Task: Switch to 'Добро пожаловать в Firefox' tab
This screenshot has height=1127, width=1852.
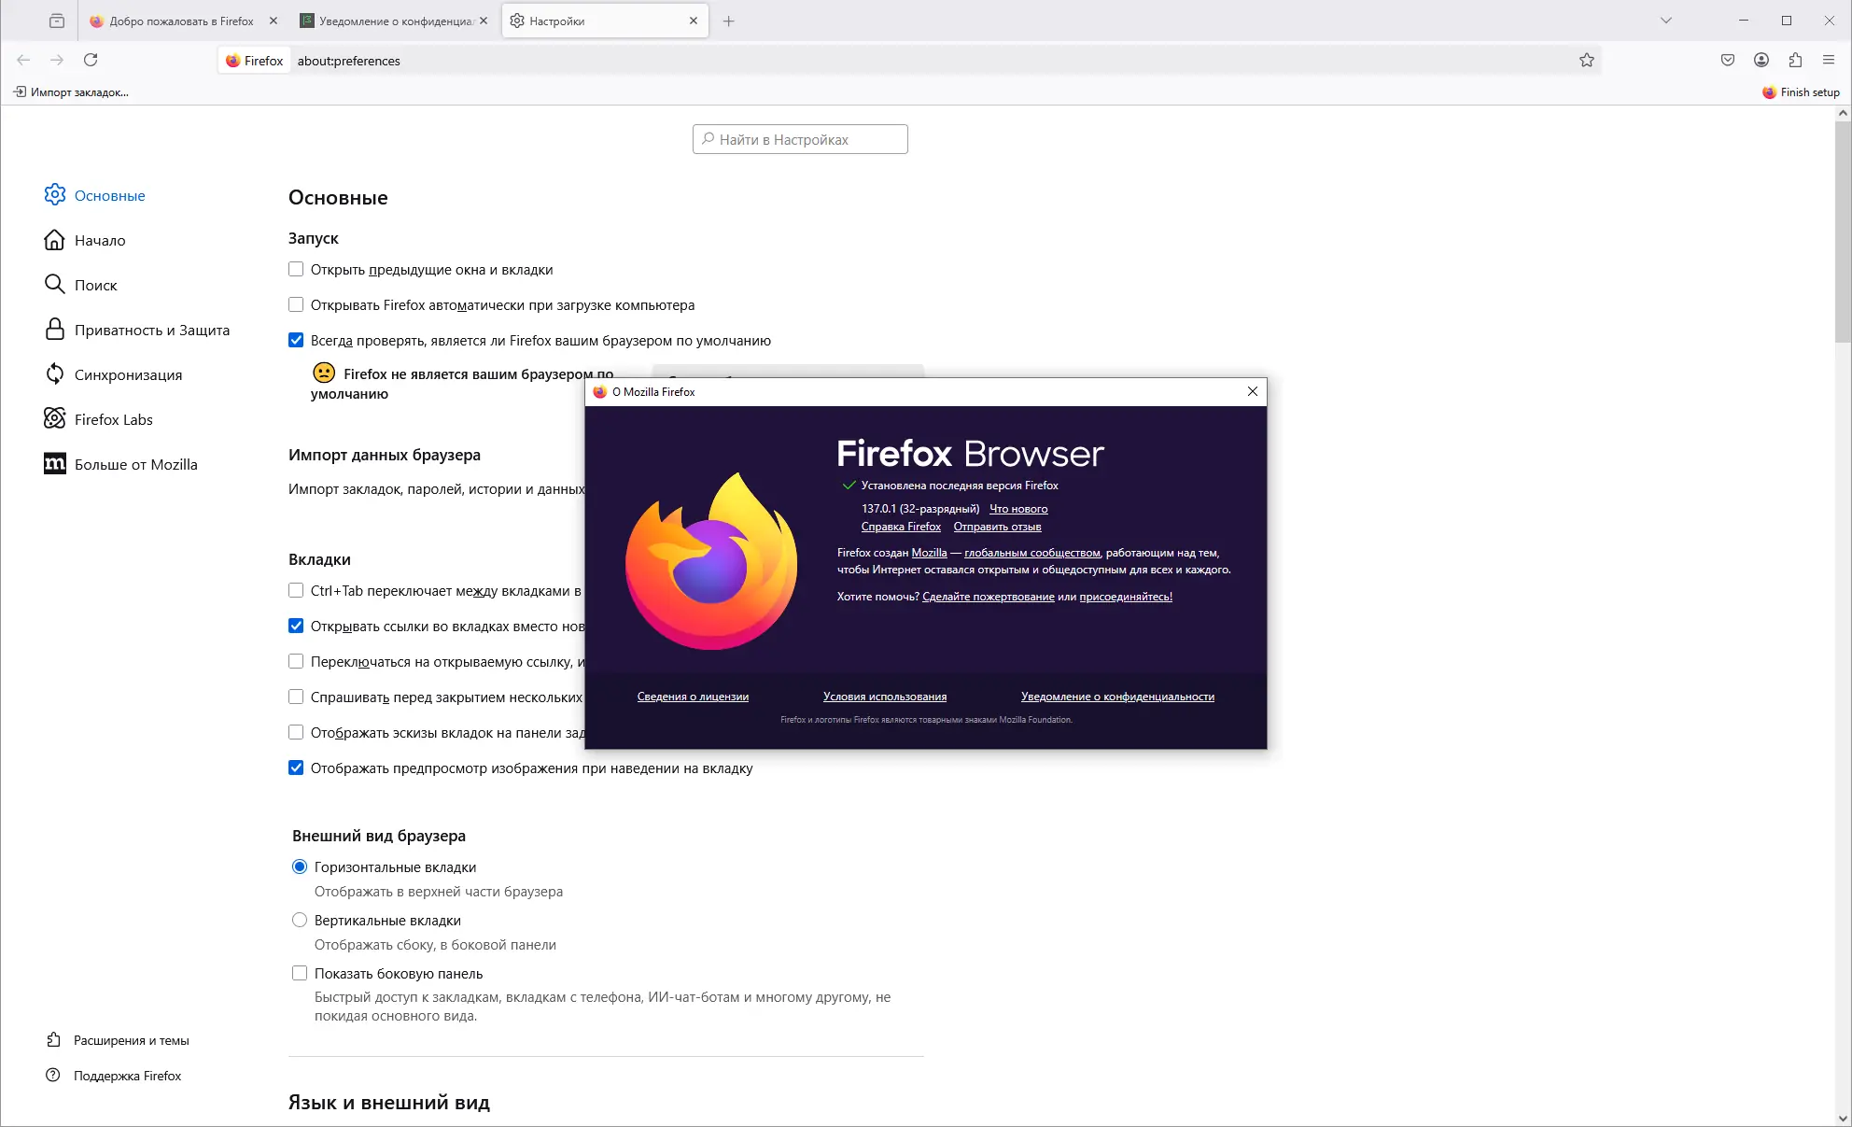Action: pos(181,21)
